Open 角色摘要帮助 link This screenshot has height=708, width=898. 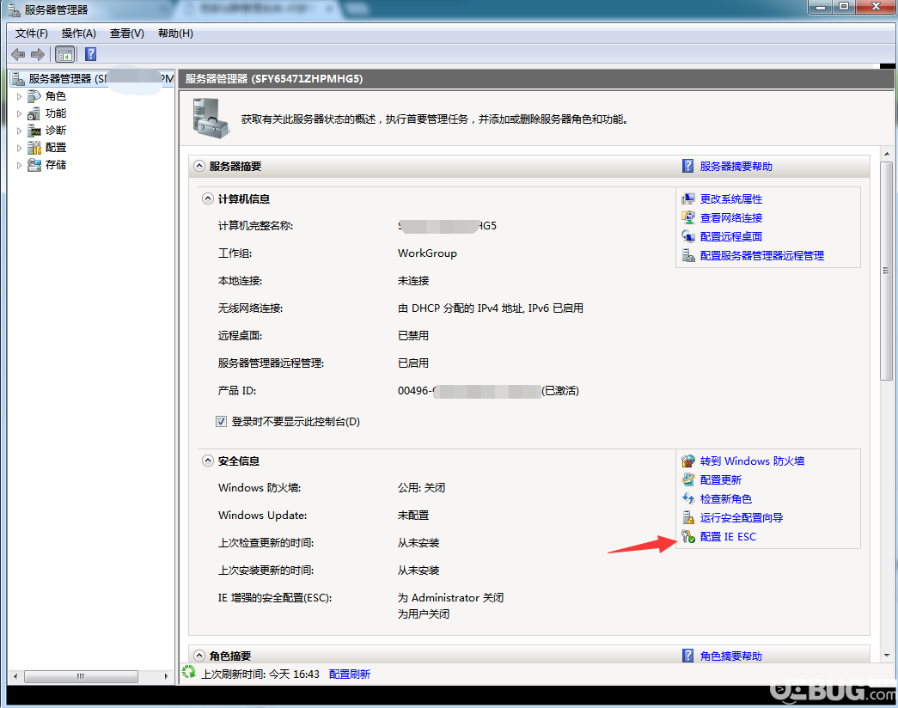click(731, 656)
